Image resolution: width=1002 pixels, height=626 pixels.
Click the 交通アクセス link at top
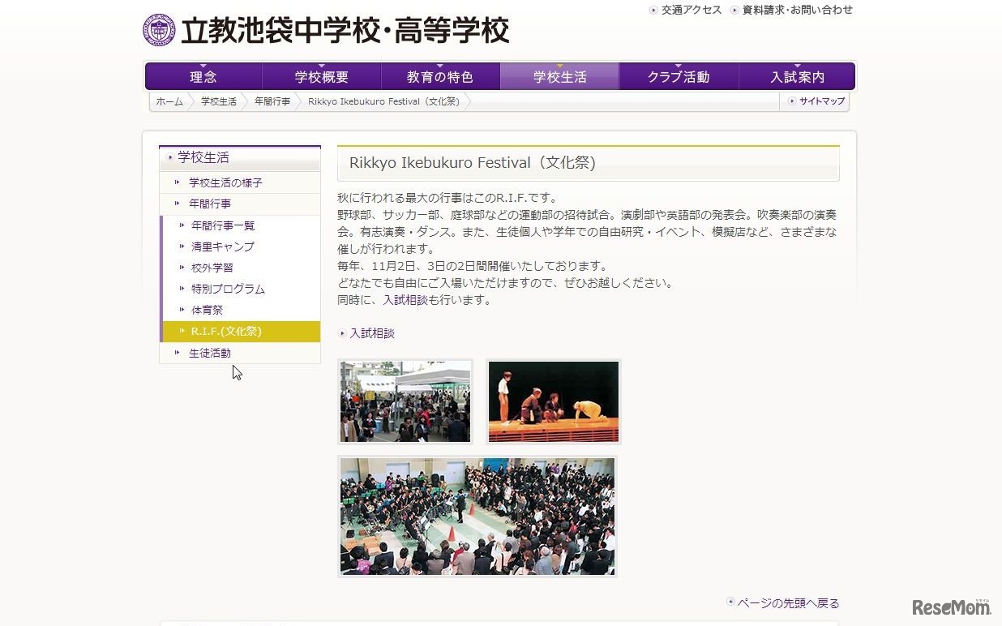tap(691, 10)
